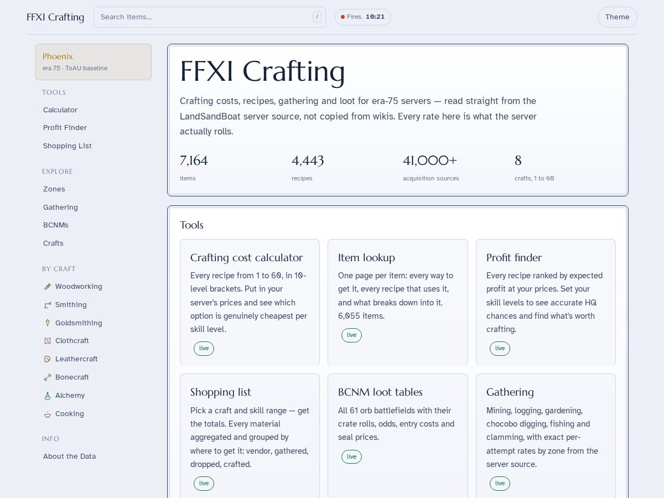Select the Cooking craft label
Image resolution: width=664 pixels, height=498 pixels.
pyautogui.click(x=70, y=414)
